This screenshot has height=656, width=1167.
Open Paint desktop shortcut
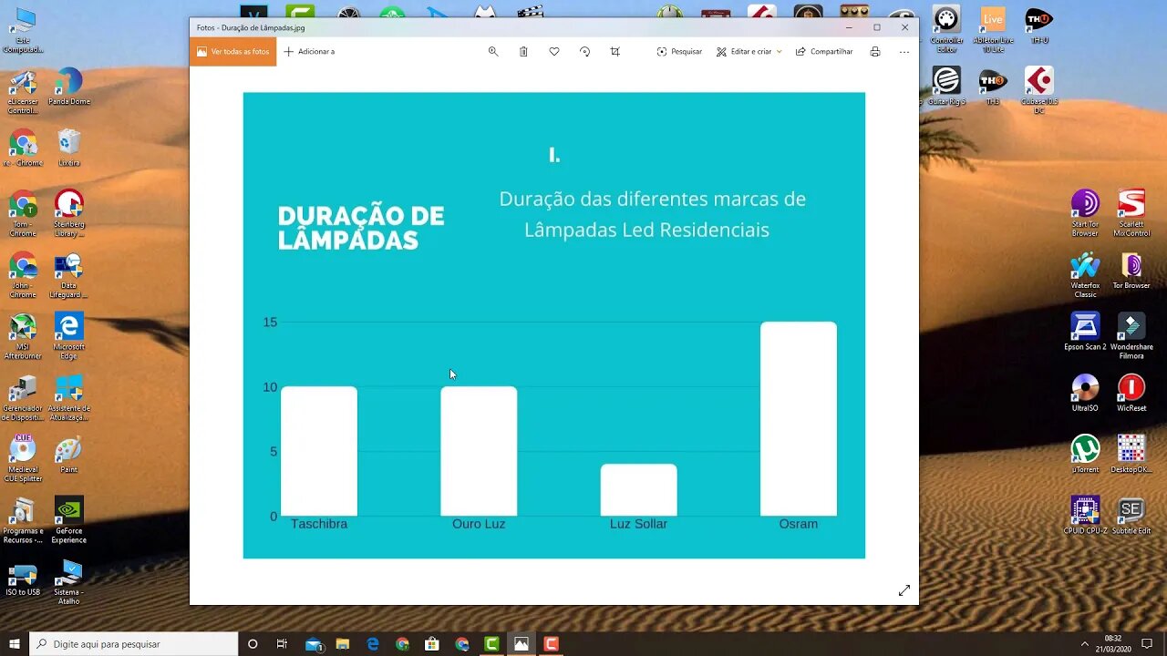click(x=69, y=455)
